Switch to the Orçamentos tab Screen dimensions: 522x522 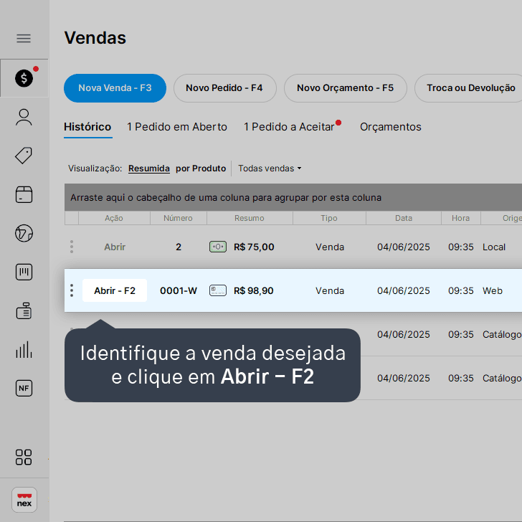click(391, 127)
